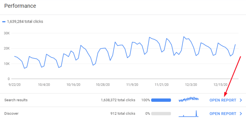The height and width of the screenshot is (118, 246).
Task: Click the chevron next to Discover report
Action: [x=241, y=113]
